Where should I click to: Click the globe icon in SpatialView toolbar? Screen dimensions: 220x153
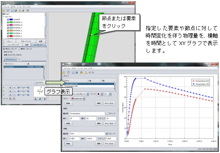click(16, 11)
